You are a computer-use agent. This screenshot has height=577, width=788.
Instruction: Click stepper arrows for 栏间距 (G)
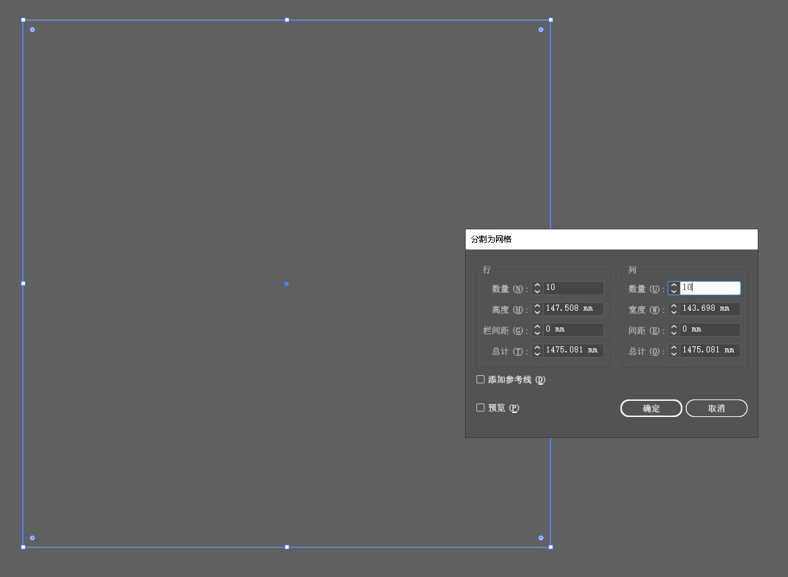(x=537, y=330)
